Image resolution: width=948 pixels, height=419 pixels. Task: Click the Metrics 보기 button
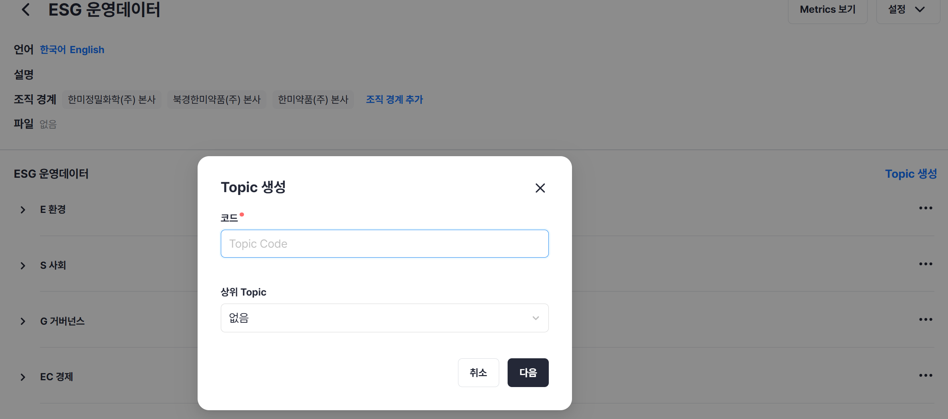(827, 10)
